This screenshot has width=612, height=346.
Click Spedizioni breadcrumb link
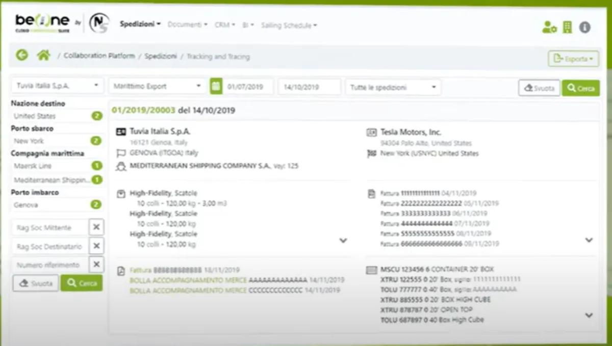pyautogui.click(x=161, y=56)
